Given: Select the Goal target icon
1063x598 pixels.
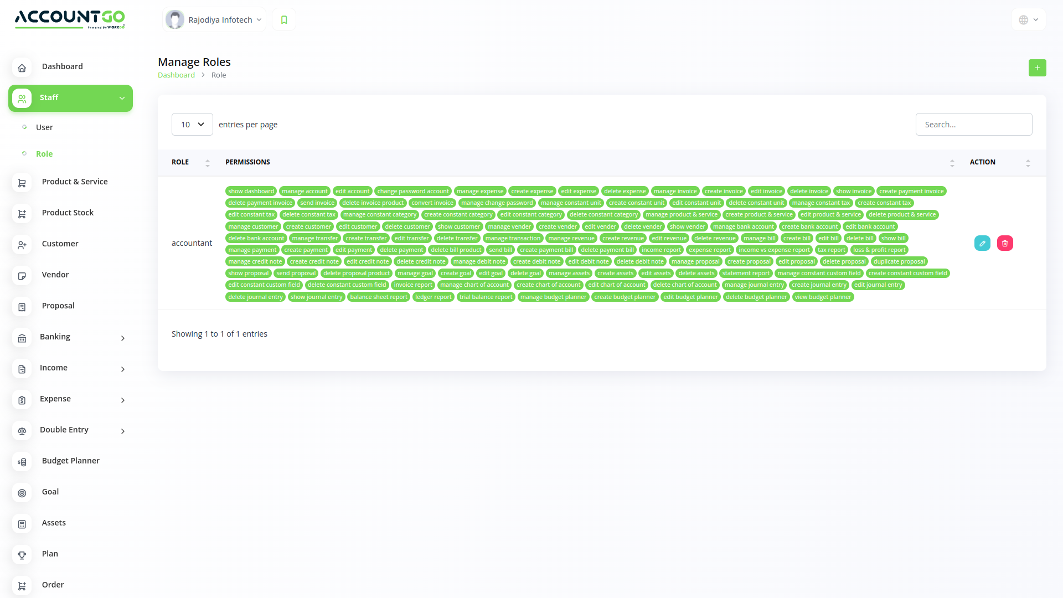Looking at the screenshot, I should (x=22, y=493).
